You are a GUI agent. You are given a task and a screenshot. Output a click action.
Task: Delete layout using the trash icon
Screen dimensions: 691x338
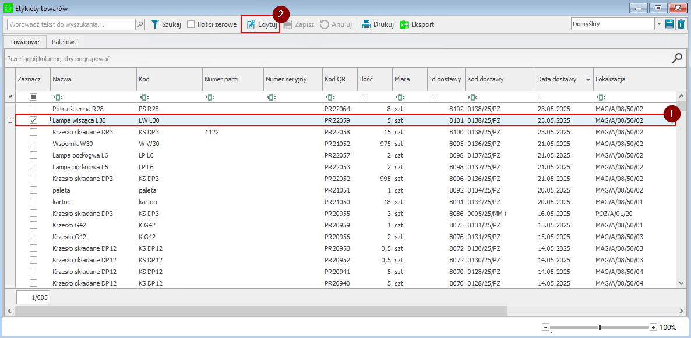(x=681, y=24)
